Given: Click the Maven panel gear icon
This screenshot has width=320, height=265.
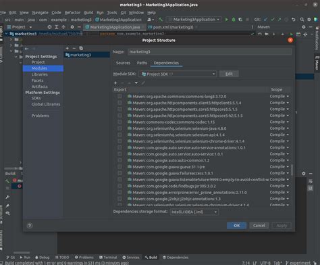Looking at the screenshot, I should [304, 27].
